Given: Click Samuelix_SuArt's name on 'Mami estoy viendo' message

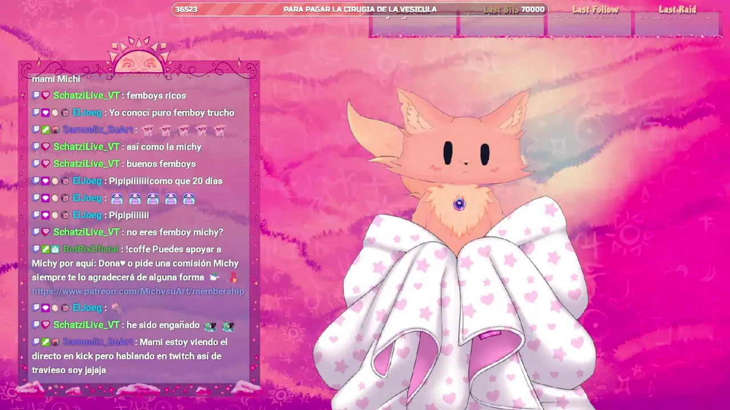Looking at the screenshot, I should coord(98,342).
